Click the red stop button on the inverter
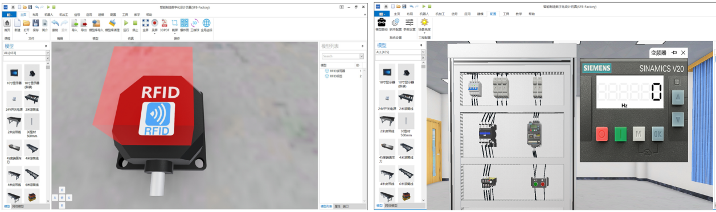The width and height of the screenshot is (716, 212). 601,134
